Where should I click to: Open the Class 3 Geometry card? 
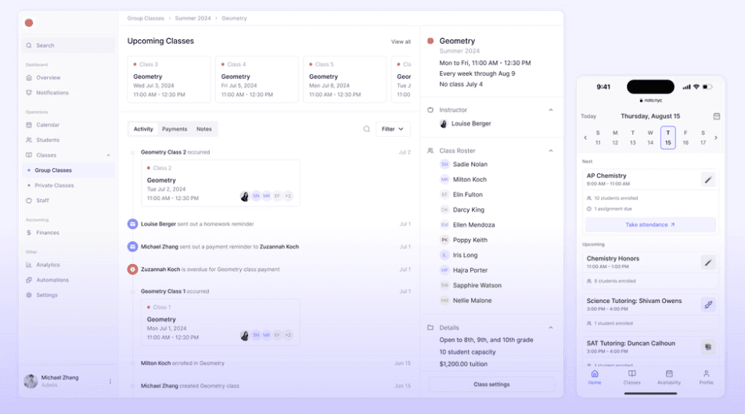click(x=169, y=80)
